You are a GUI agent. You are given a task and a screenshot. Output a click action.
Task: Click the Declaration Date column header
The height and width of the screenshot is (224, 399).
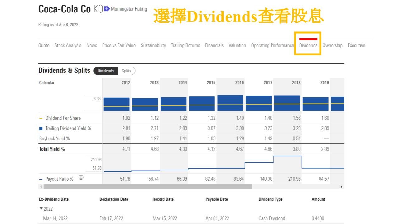coord(114,199)
